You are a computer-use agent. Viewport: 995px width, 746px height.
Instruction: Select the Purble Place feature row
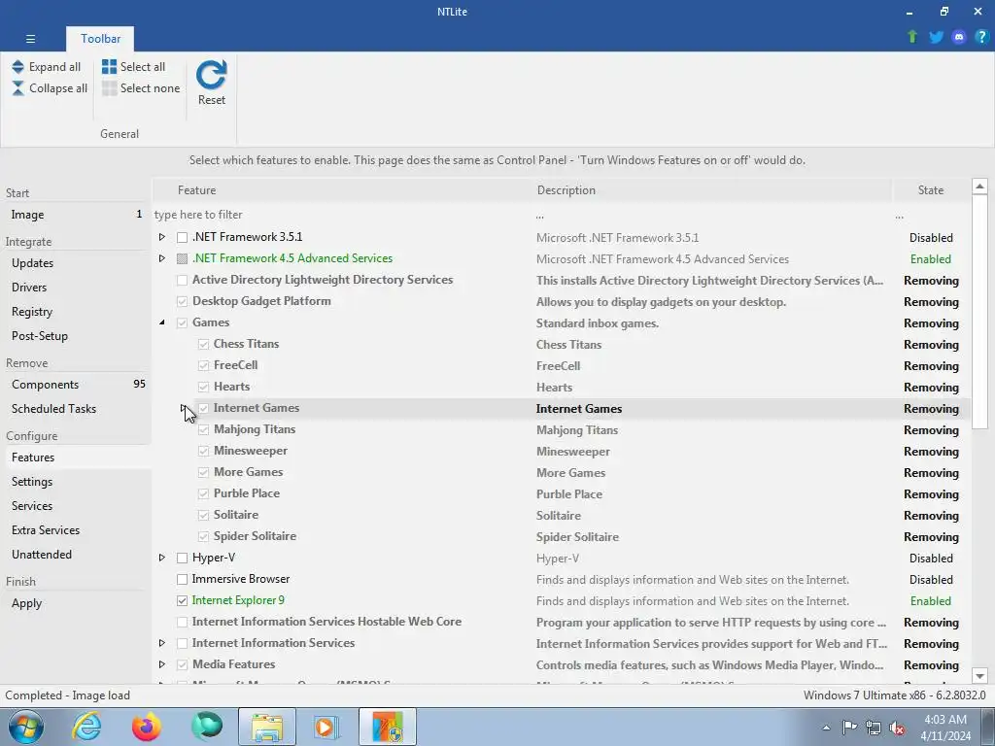pos(562,494)
